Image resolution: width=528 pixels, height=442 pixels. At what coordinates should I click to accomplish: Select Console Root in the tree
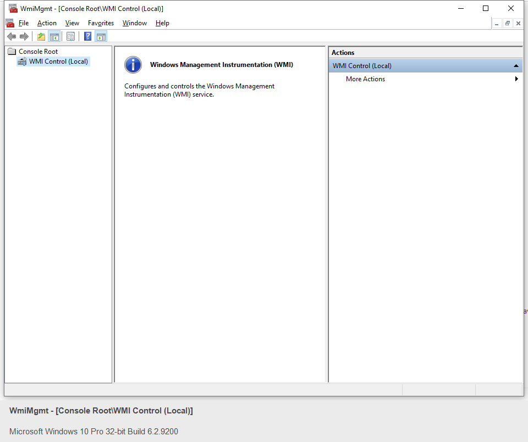click(x=38, y=52)
